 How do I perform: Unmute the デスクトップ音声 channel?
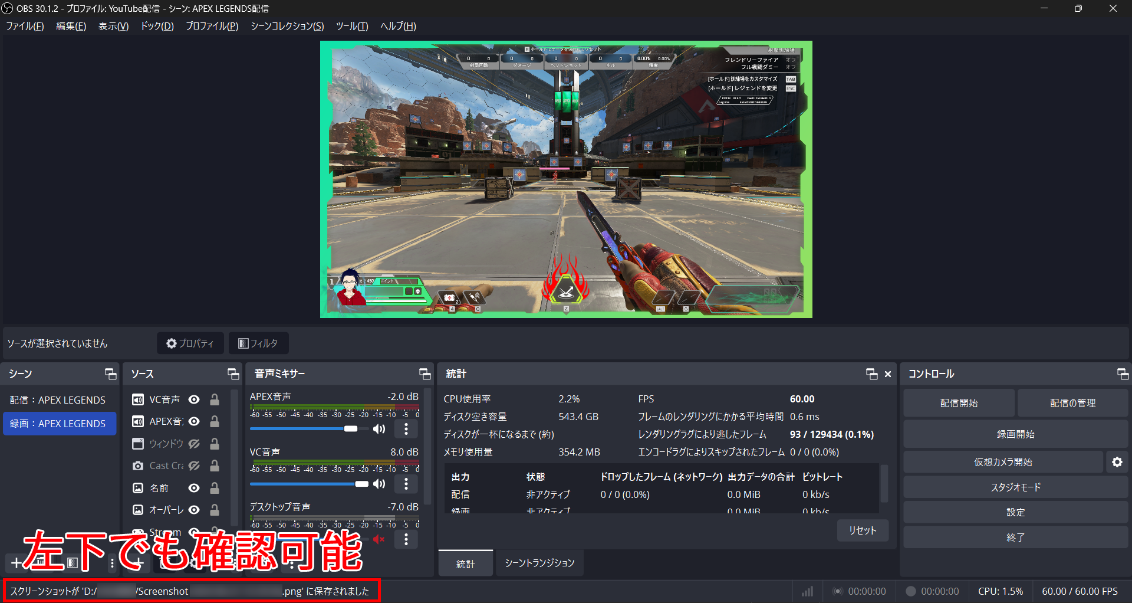click(379, 539)
